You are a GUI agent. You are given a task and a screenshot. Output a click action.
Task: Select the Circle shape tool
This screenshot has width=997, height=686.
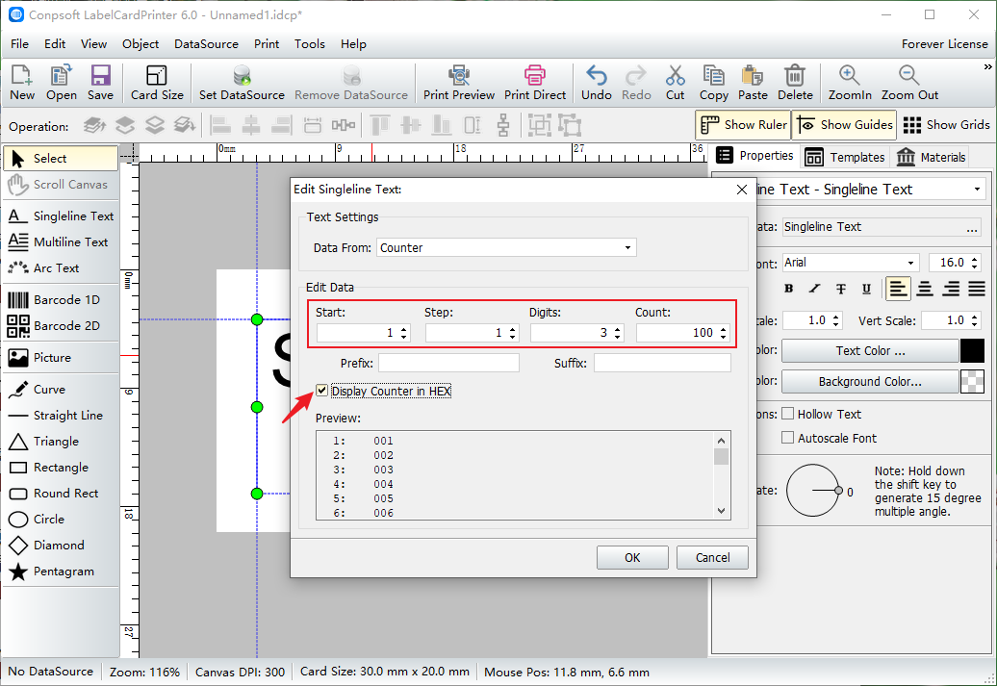pos(61,520)
